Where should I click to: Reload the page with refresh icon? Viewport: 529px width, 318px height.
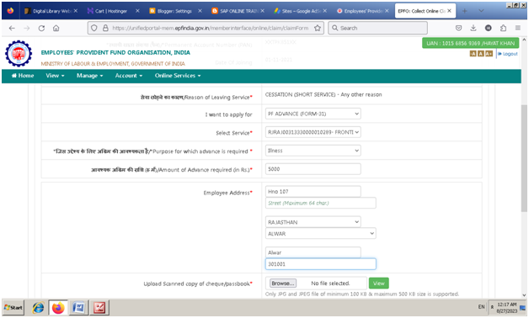click(41, 29)
